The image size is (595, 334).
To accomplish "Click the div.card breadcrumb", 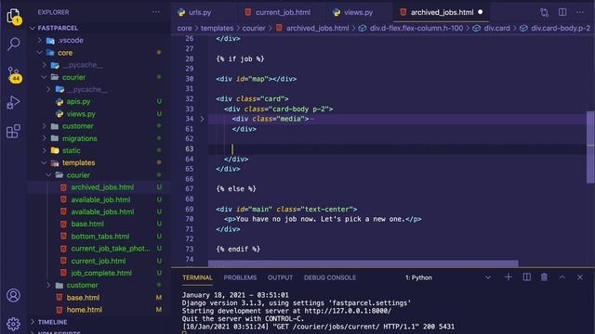I will 496,28.
